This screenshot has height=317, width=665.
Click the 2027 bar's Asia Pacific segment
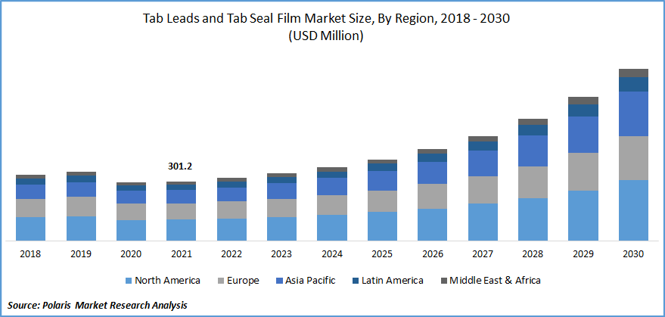click(x=483, y=163)
